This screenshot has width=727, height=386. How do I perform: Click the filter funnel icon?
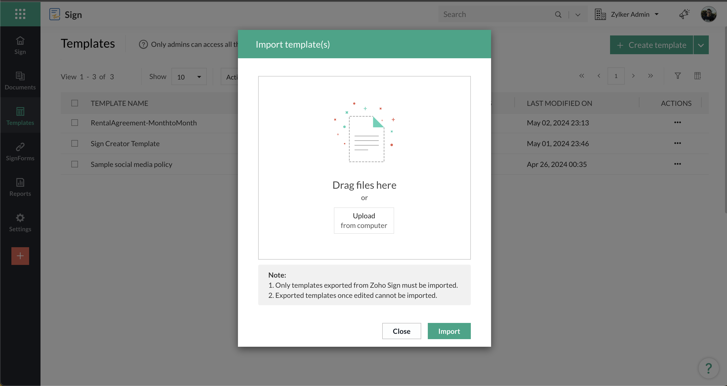(678, 76)
